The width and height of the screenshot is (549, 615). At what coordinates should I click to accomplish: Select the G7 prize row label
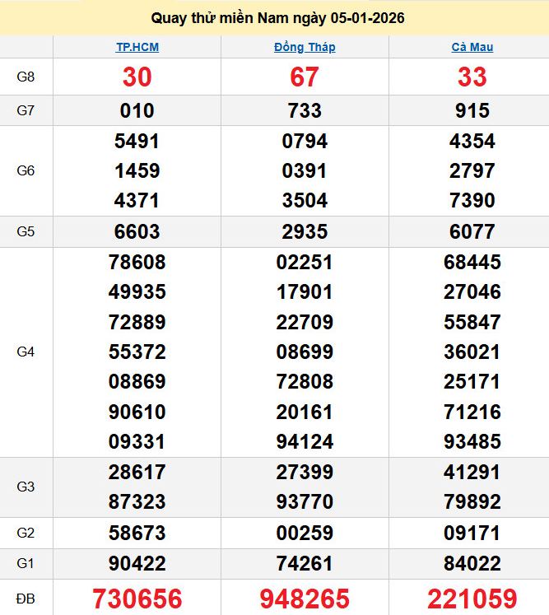[x=26, y=110]
